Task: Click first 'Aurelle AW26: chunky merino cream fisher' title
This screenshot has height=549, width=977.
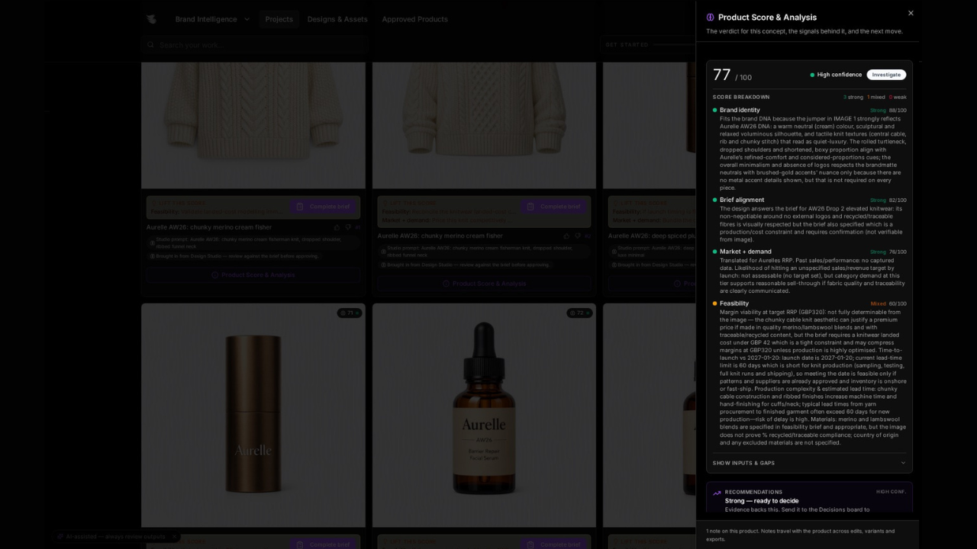Action: (208, 227)
